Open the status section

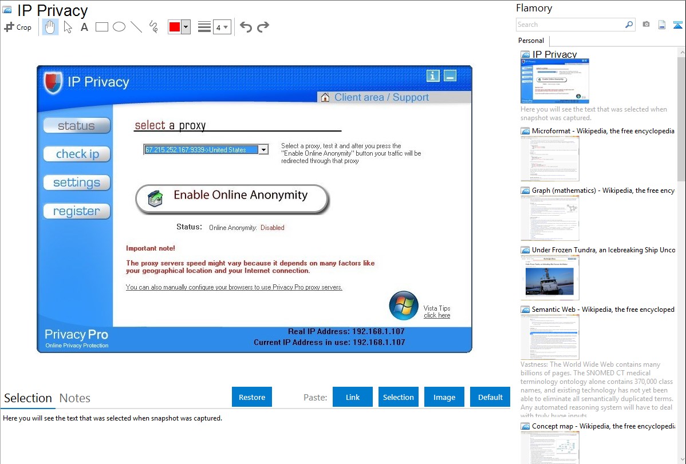(77, 125)
